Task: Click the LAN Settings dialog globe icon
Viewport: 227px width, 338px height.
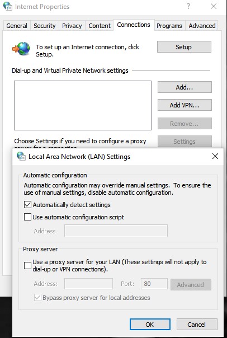Action: click(x=21, y=156)
